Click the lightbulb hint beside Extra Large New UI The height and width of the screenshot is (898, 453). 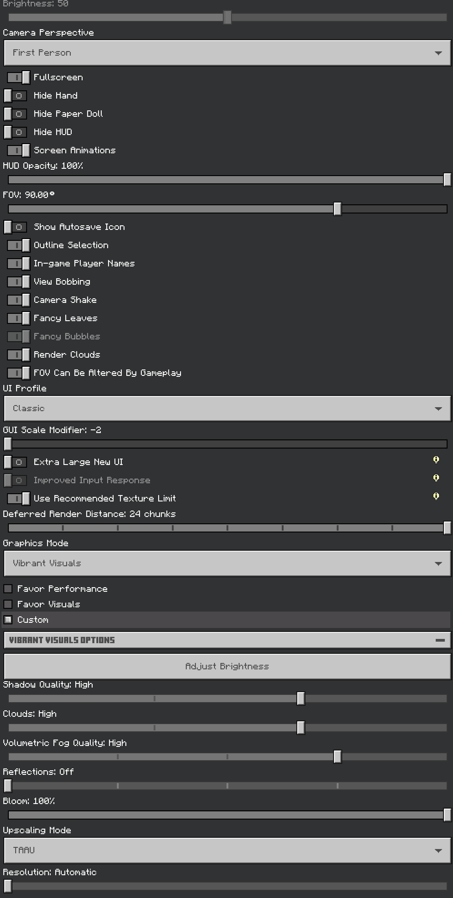point(436,460)
